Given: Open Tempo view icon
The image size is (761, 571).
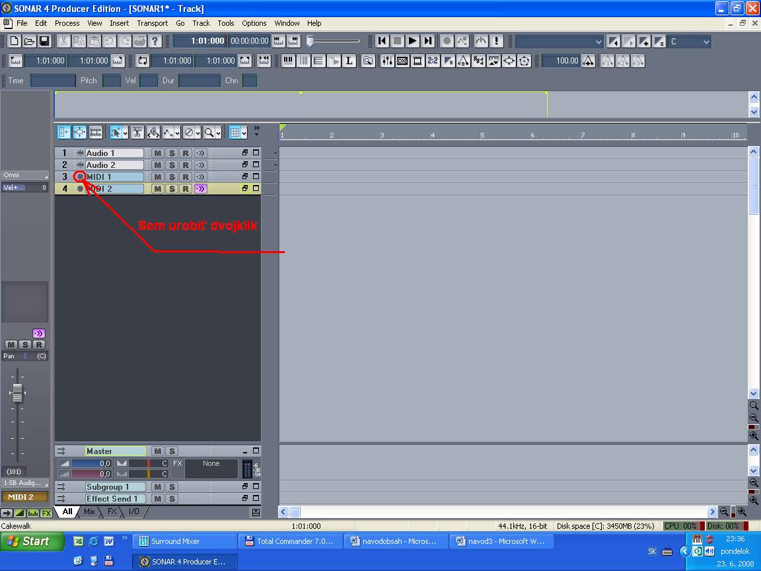Looking at the screenshot, I should coord(463,61).
